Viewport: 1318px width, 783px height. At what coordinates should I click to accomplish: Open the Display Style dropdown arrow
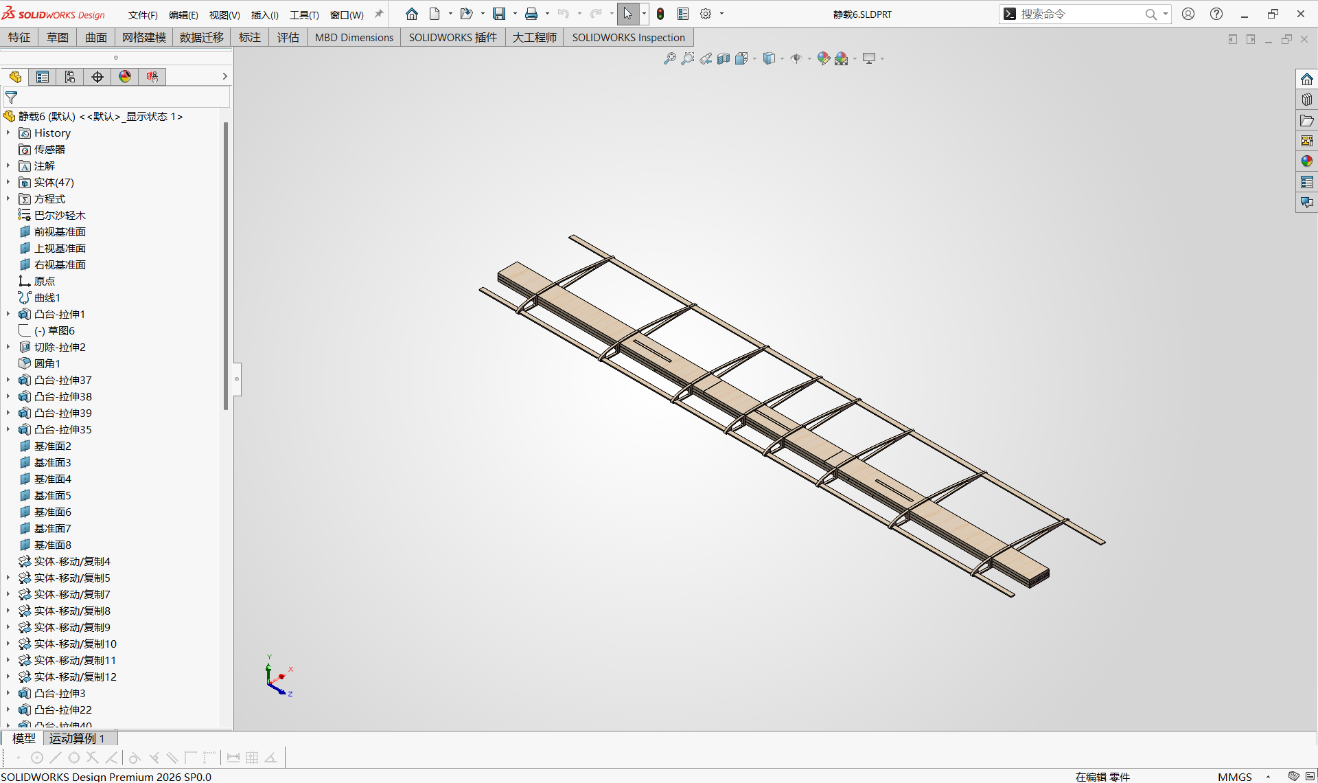coord(782,59)
